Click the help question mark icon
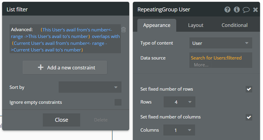 tap(227, 10)
